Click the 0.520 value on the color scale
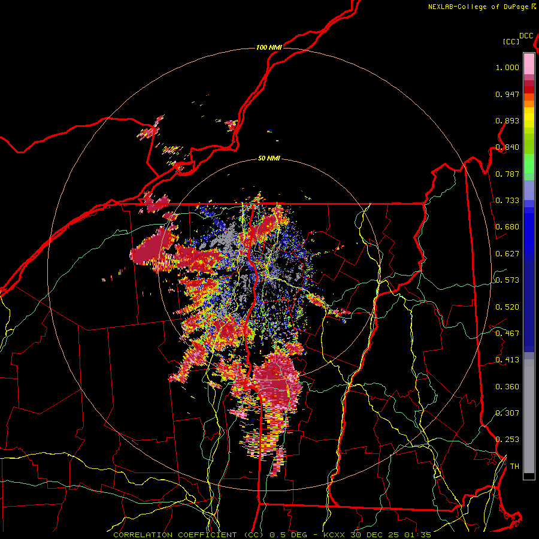This screenshot has width=539, height=539. [x=507, y=307]
